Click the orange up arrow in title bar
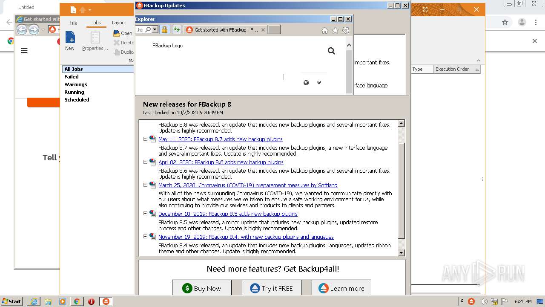 [x=83, y=10]
